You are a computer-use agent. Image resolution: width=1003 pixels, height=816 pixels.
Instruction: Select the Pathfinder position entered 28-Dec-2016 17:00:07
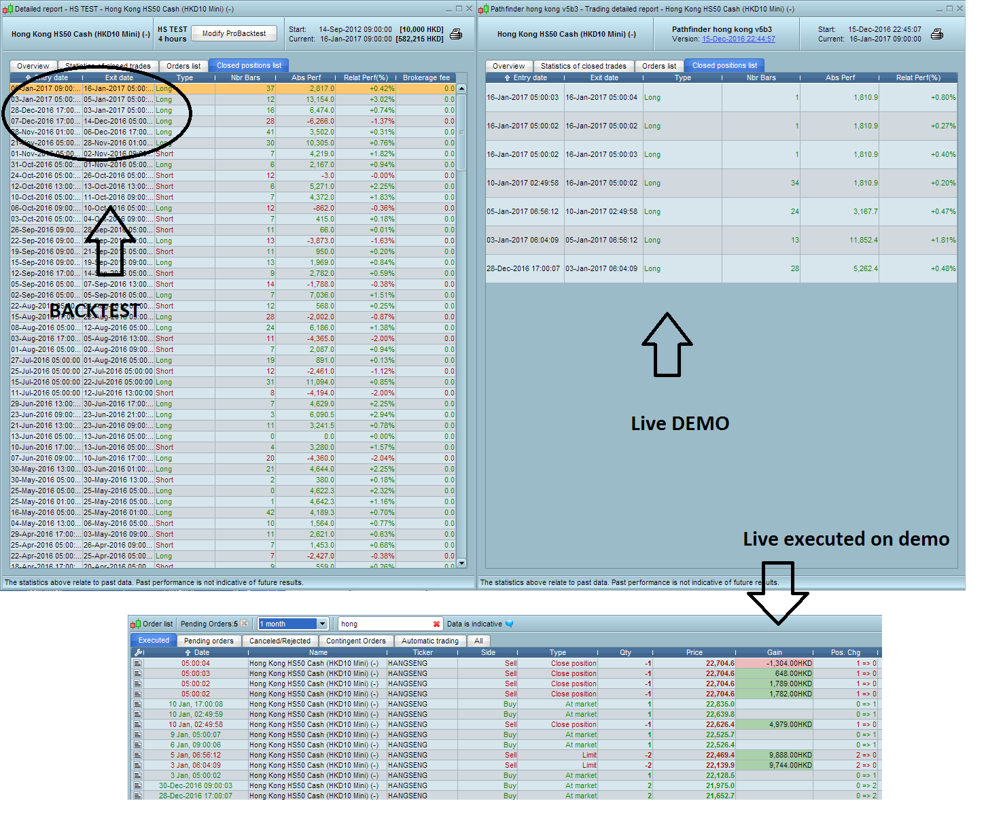pyautogui.click(x=722, y=268)
